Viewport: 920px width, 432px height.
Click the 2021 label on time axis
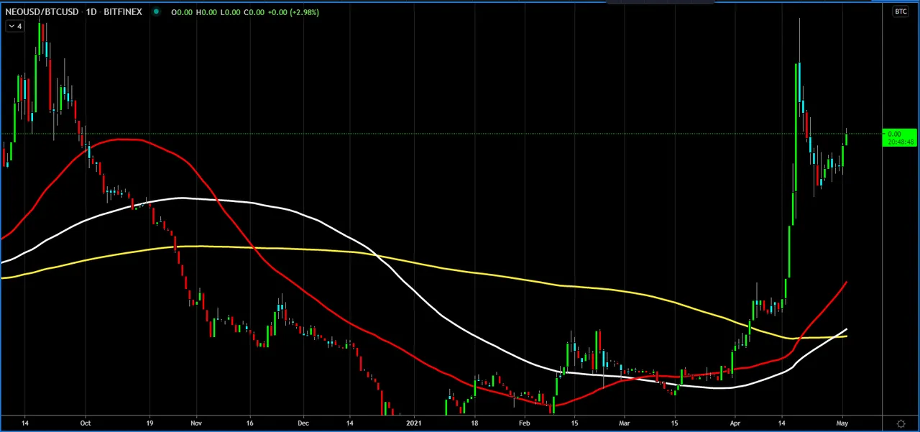pyautogui.click(x=414, y=423)
